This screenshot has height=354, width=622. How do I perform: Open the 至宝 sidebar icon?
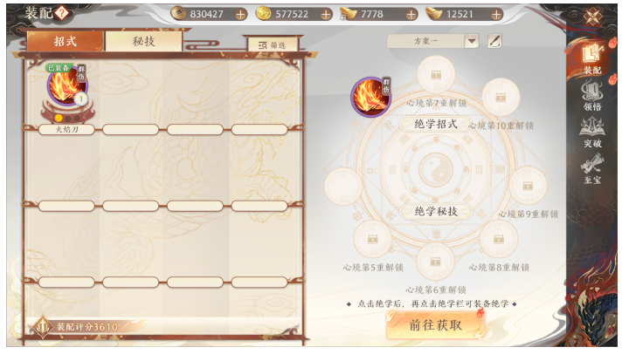point(591,169)
